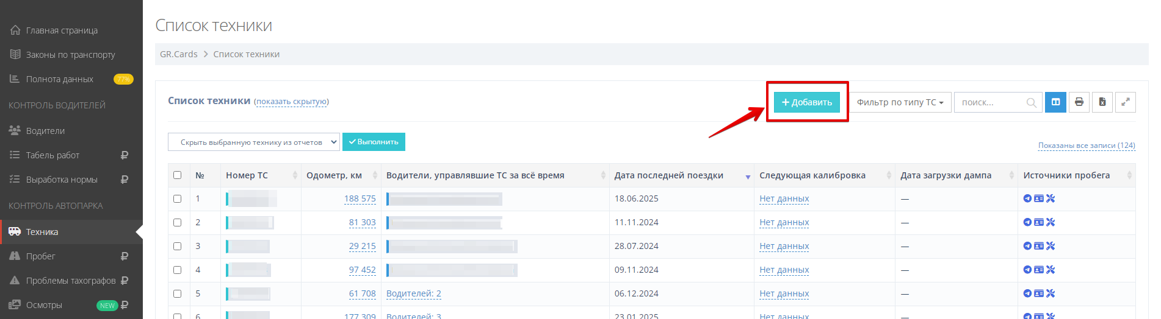Viewport: 1161px width, 319px height.
Task: Expand table to fullscreen with arrows icon
Action: click(x=1125, y=102)
